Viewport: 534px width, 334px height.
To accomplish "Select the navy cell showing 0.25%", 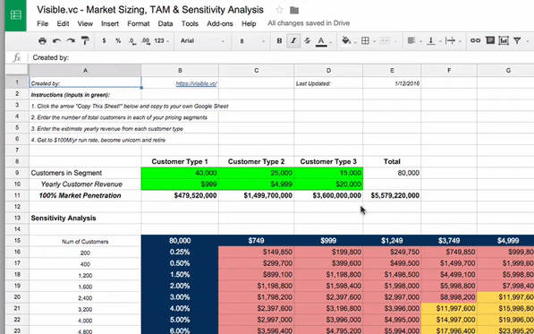I will (x=180, y=252).
